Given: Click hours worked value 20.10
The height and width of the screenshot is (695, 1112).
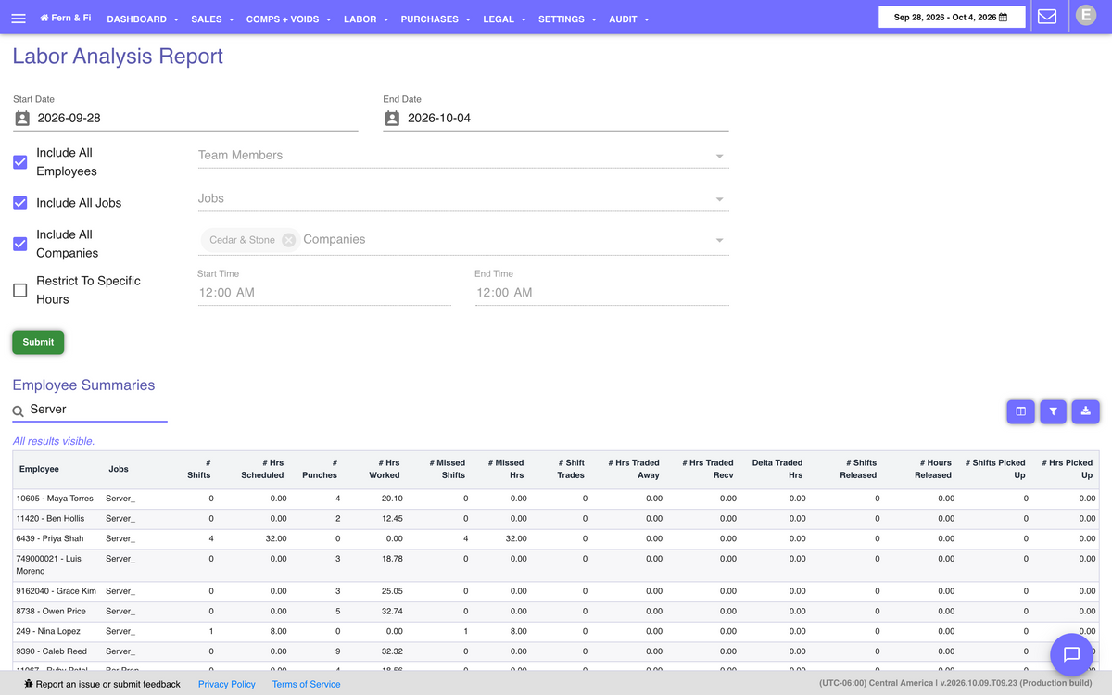Looking at the screenshot, I should click(x=392, y=499).
